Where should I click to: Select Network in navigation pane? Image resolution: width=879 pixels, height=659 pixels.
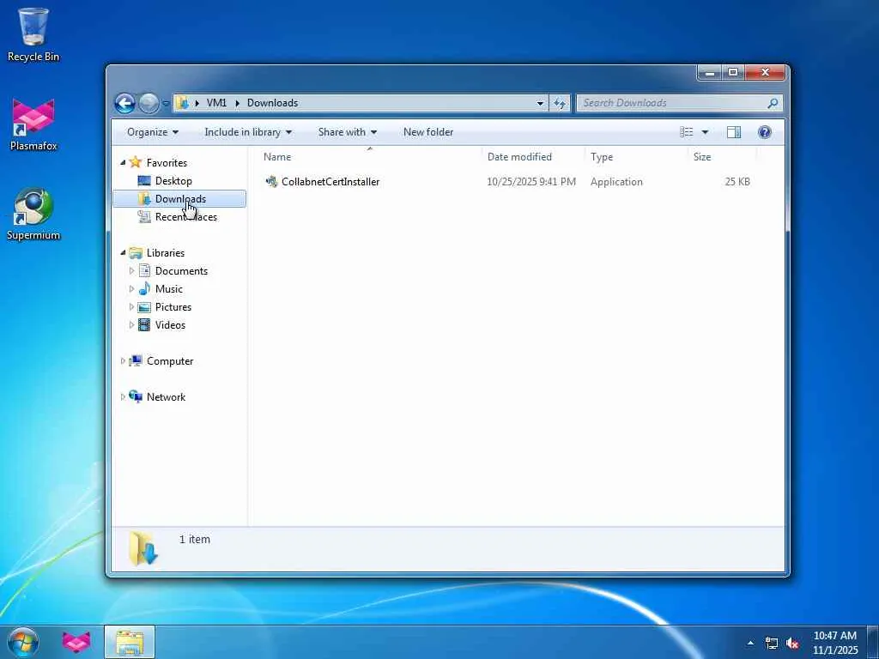coord(166,397)
